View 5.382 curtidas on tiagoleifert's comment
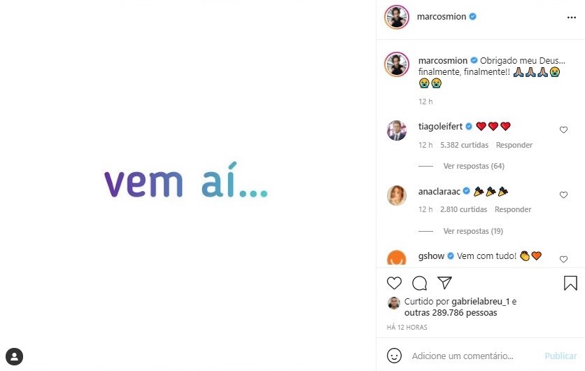585x371 pixels. [464, 145]
